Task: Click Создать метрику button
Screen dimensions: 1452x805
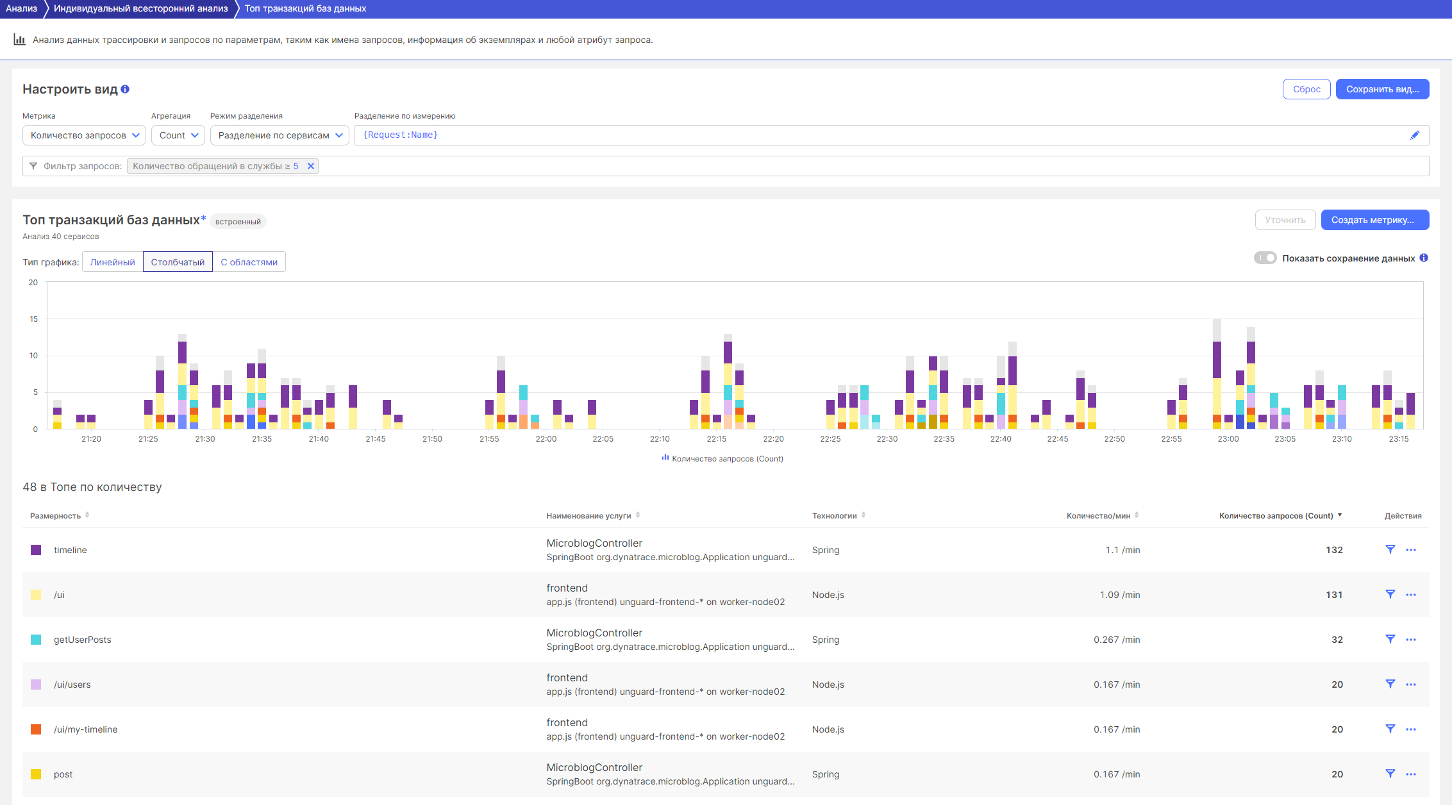Action: pos(1374,220)
